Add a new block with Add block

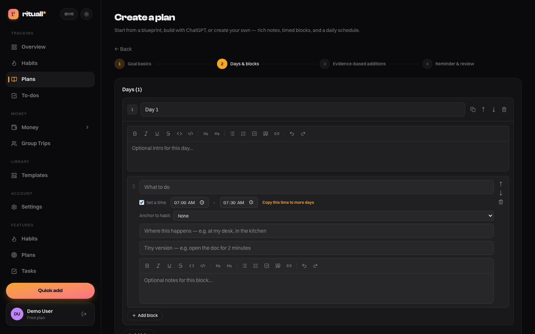(x=145, y=315)
